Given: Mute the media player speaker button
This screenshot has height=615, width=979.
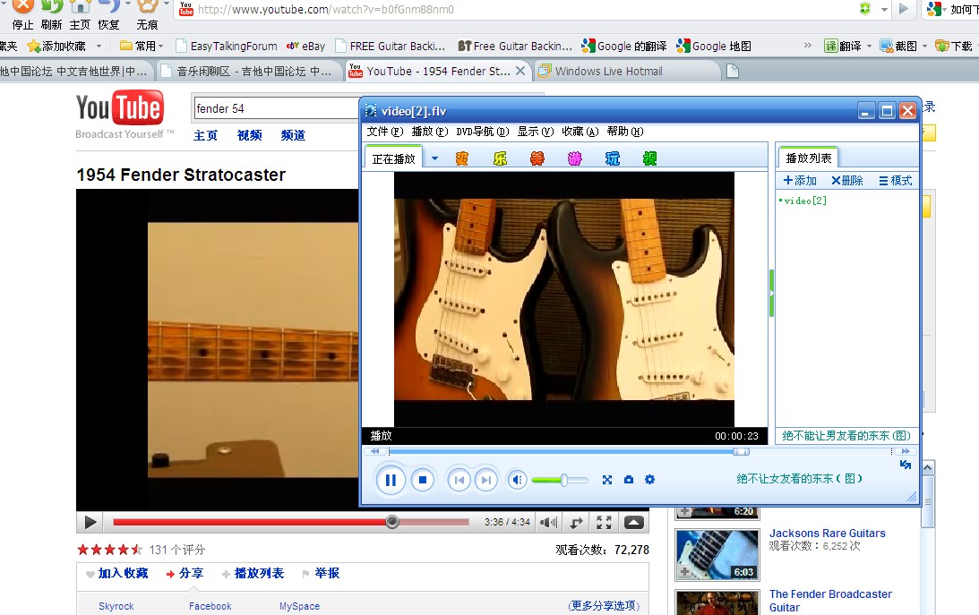Looking at the screenshot, I should pyautogui.click(x=517, y=481).
